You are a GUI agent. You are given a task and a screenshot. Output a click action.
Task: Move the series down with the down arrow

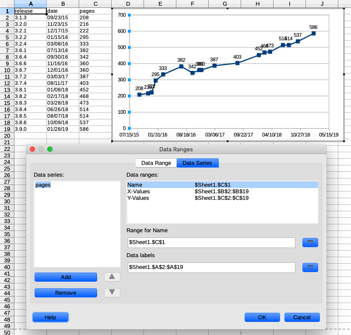click(112, 293)
